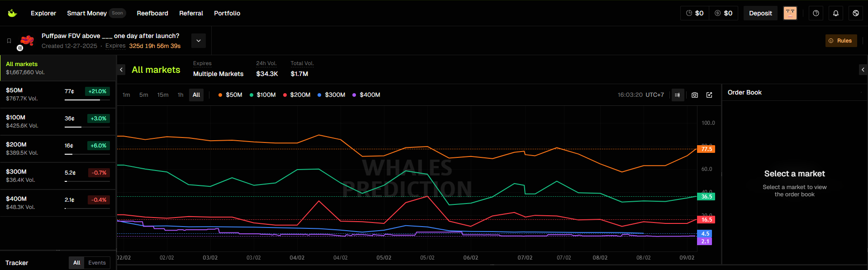Click the -0.7% change badge
868x270 pixels.
[x=99, y=173]
